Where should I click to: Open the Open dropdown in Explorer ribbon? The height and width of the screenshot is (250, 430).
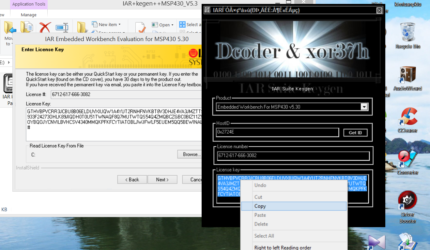[163, 25]
